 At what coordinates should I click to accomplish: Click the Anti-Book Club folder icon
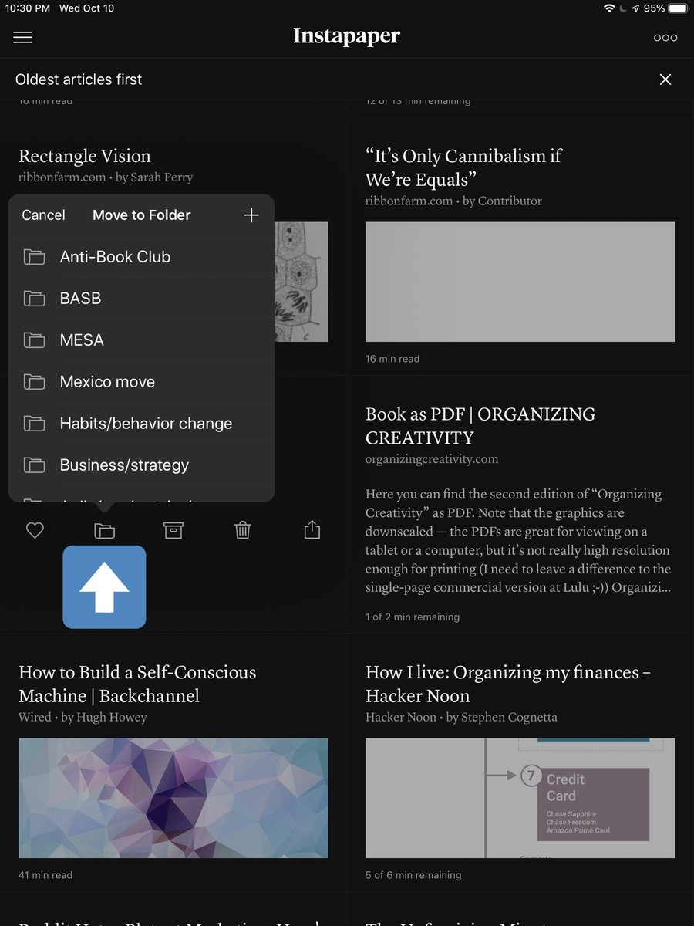tap(34, 257)
